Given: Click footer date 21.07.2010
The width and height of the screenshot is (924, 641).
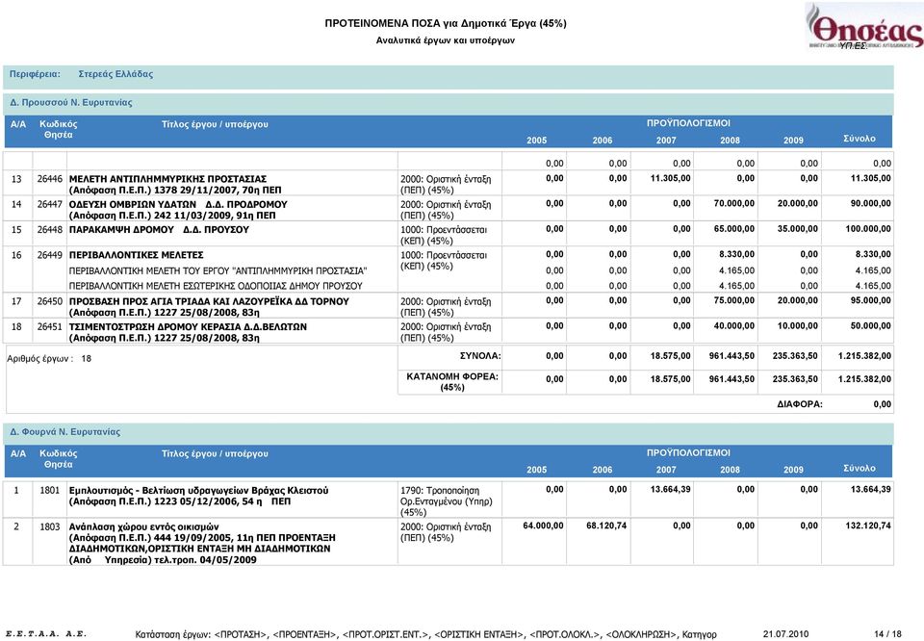Looking at the screenshot, I should [785, 634].
